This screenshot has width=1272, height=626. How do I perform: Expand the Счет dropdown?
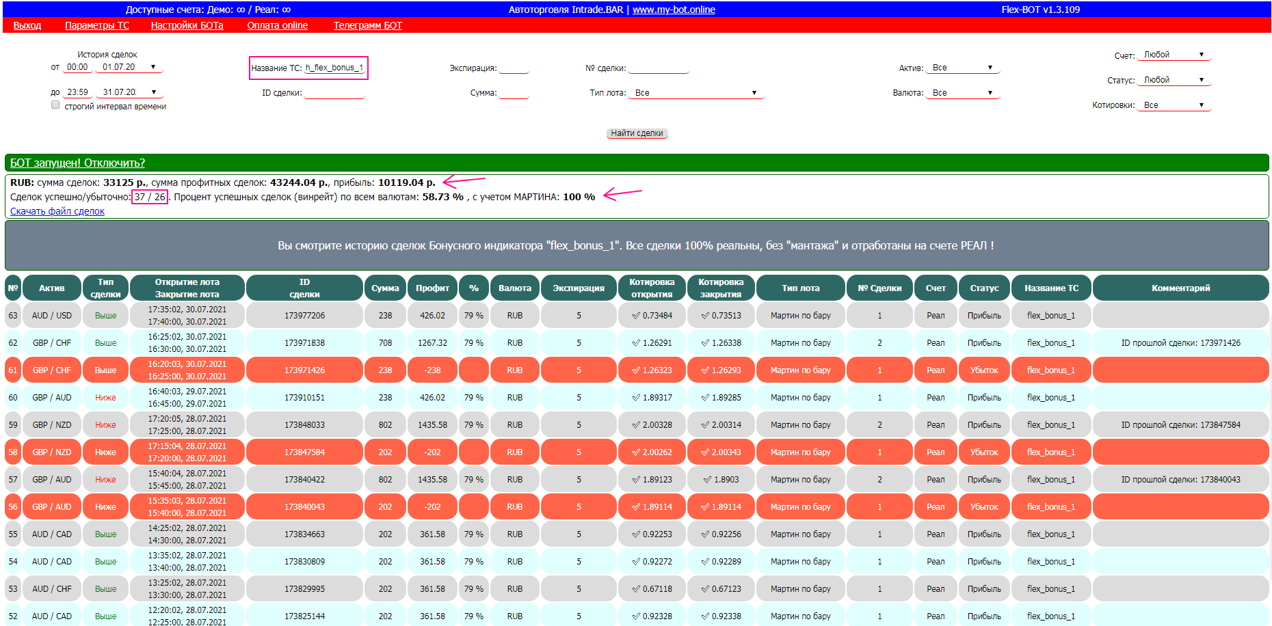click(x=1174, y=55)
